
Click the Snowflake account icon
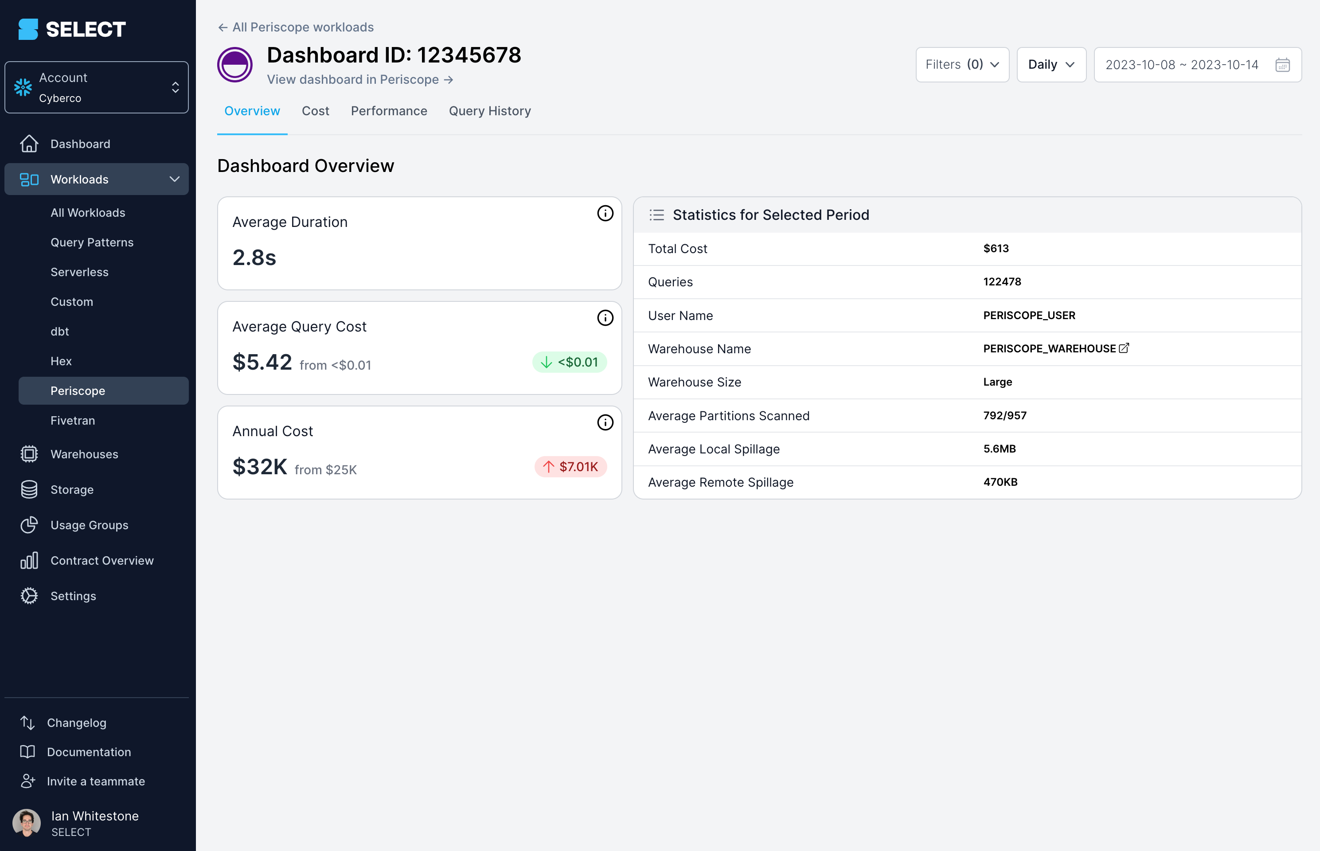pos(23,87)
